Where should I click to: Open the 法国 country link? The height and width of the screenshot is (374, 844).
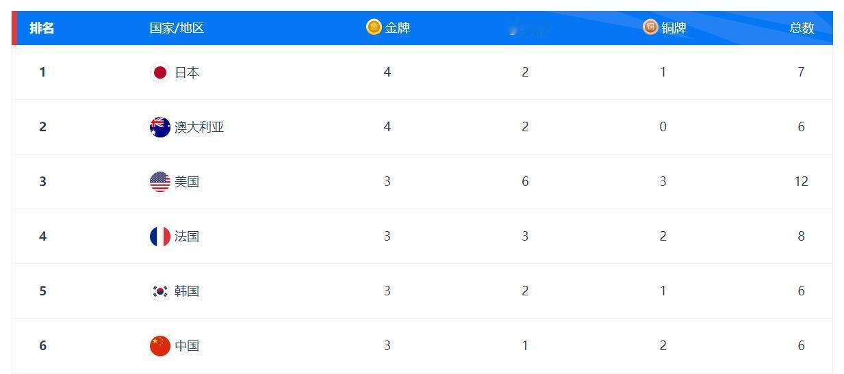click(x=187, y=237)
